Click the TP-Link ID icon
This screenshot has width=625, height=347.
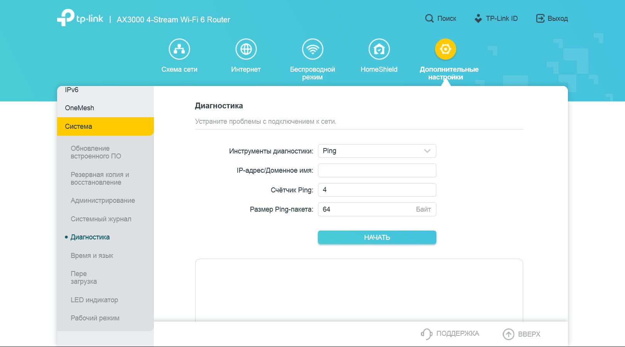click(478, 19)
